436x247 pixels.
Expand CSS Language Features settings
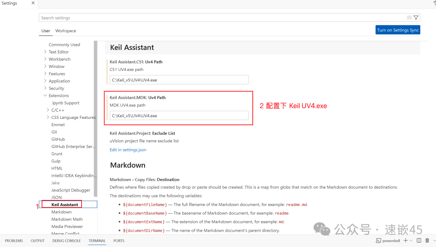48,117
